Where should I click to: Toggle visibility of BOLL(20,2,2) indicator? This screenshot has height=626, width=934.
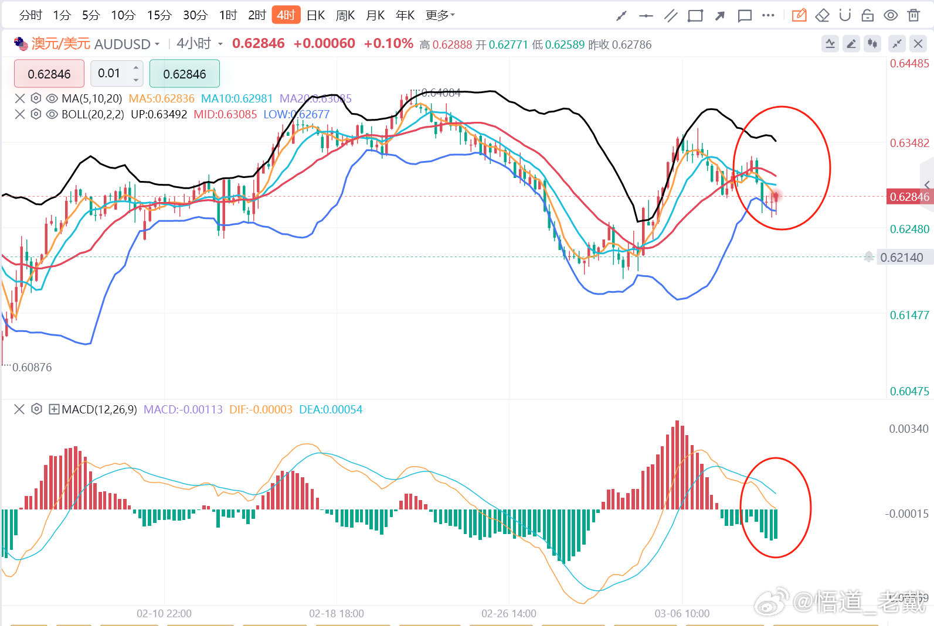[x=52, y=114]
